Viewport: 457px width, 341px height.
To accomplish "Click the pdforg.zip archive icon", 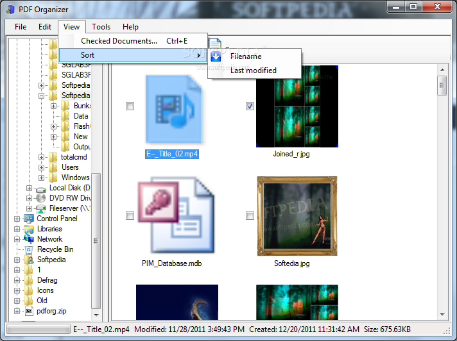I will (28, 311).
